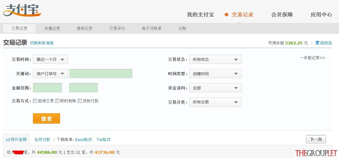The width and height of the screenshot is (339, 158).
Task: Expand the 时间类型 dropdown showing 创建时间
Action: (x=215, y=74)
